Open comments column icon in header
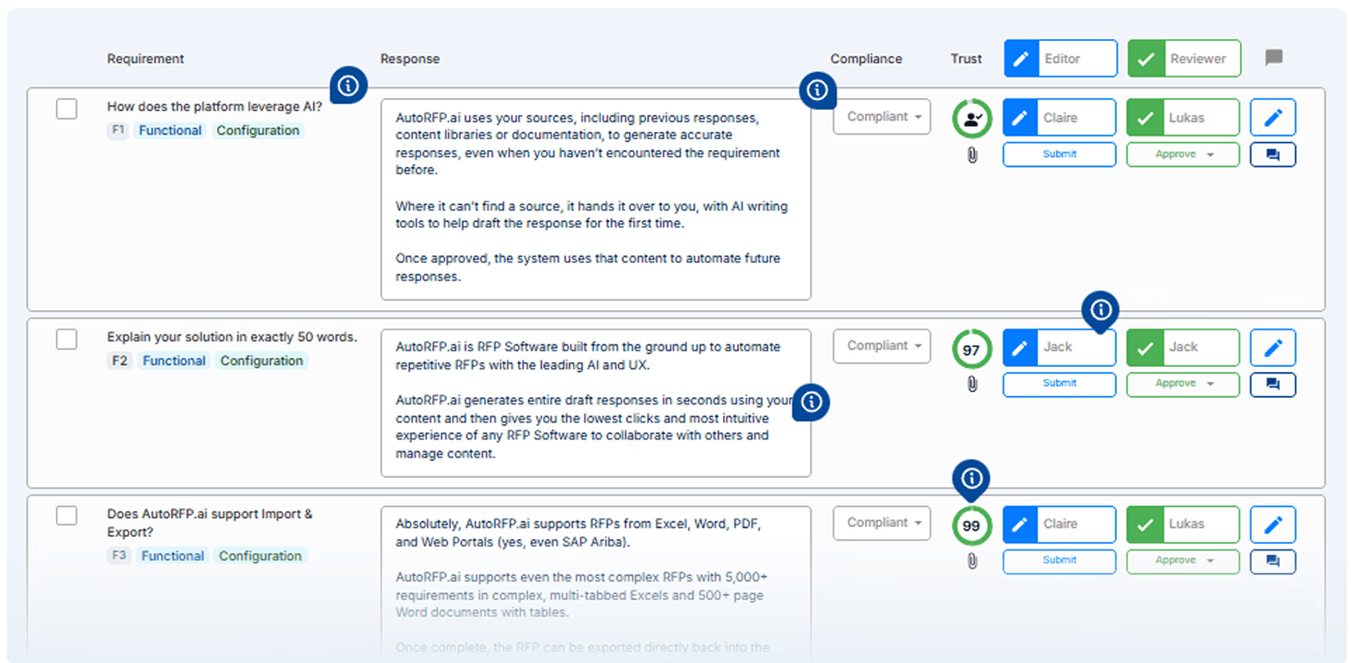1351x663 pixels. (x=1273, y=58)
